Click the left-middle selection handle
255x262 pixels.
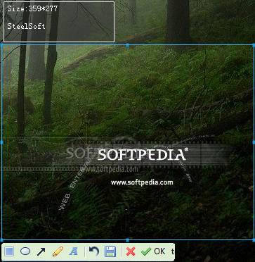(2, 142)
